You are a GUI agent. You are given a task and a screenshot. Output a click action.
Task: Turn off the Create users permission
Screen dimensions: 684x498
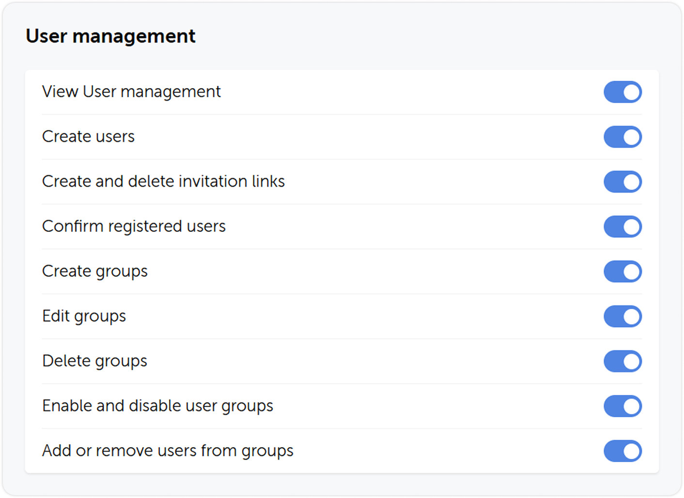click(623, 137)
